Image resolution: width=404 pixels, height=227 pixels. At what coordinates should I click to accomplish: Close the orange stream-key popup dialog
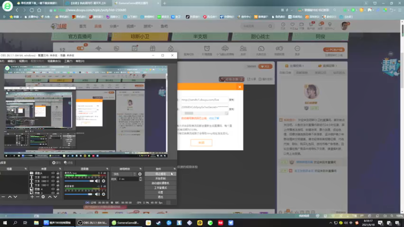[239, 87]
